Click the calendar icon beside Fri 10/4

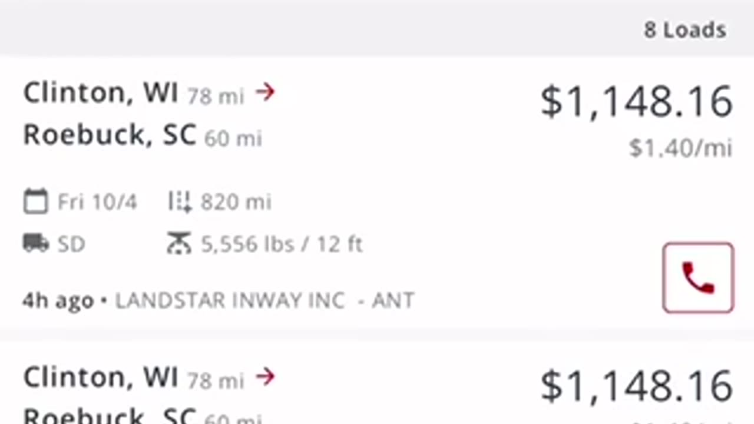tap(35, 202)
